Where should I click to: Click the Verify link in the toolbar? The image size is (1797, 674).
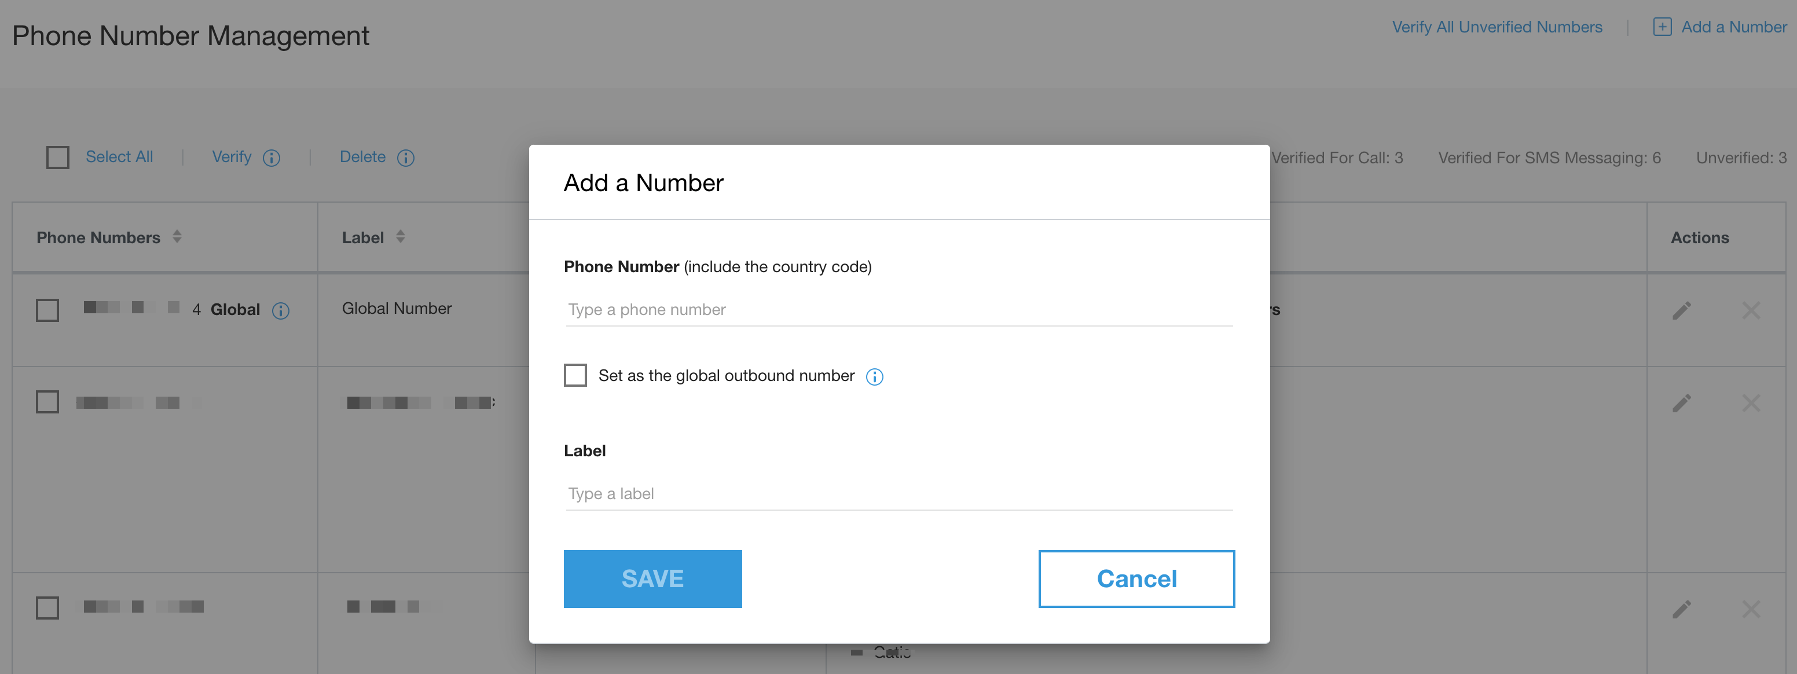(x=232, y=157)
